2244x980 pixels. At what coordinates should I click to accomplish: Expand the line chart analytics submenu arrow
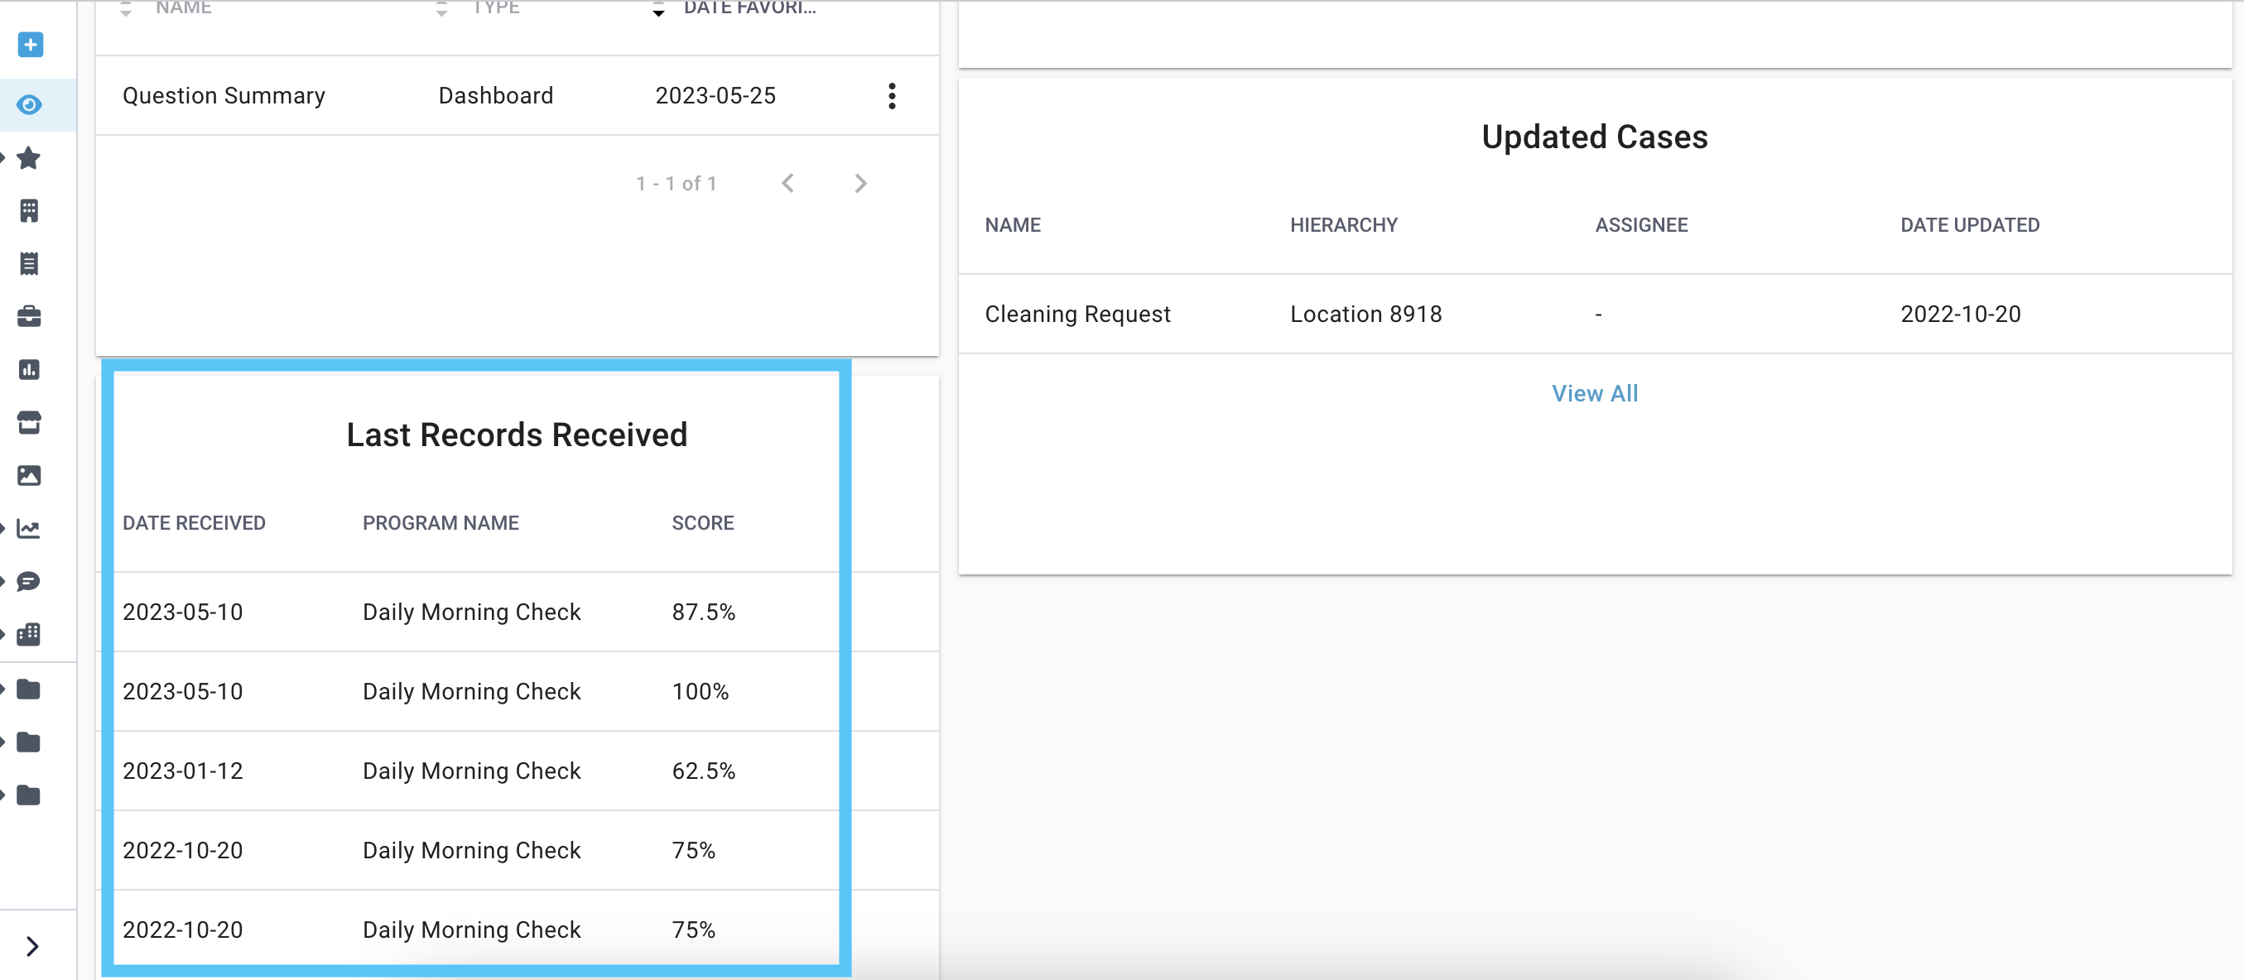[3, 529]
